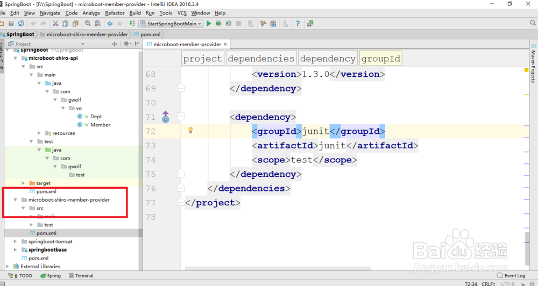Select the Member class in tree
This screenshot has width=538, height=286.
(100, 125)
